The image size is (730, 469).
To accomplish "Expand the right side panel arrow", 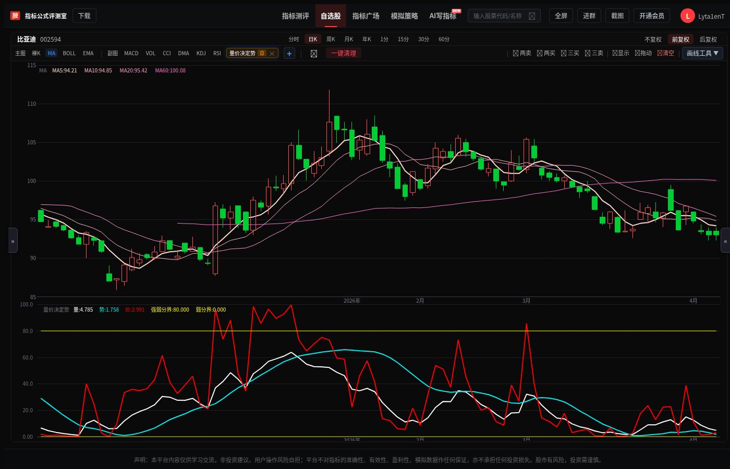I will (x=725, y=240).
